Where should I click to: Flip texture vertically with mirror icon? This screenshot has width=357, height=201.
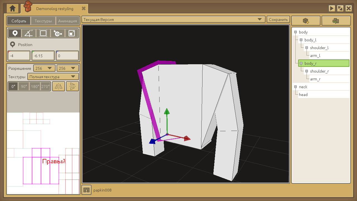click(x=73, y=86)
